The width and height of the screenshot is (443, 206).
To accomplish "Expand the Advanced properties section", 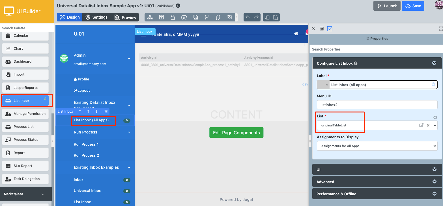I will [434, 182].
